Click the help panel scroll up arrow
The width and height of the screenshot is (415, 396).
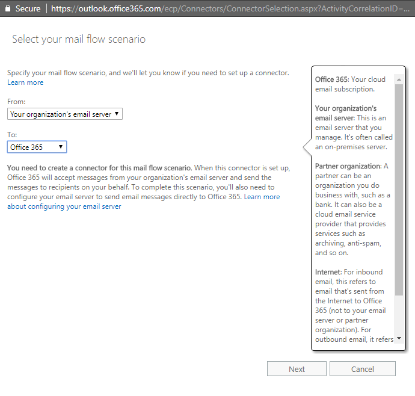click(399, 79)
